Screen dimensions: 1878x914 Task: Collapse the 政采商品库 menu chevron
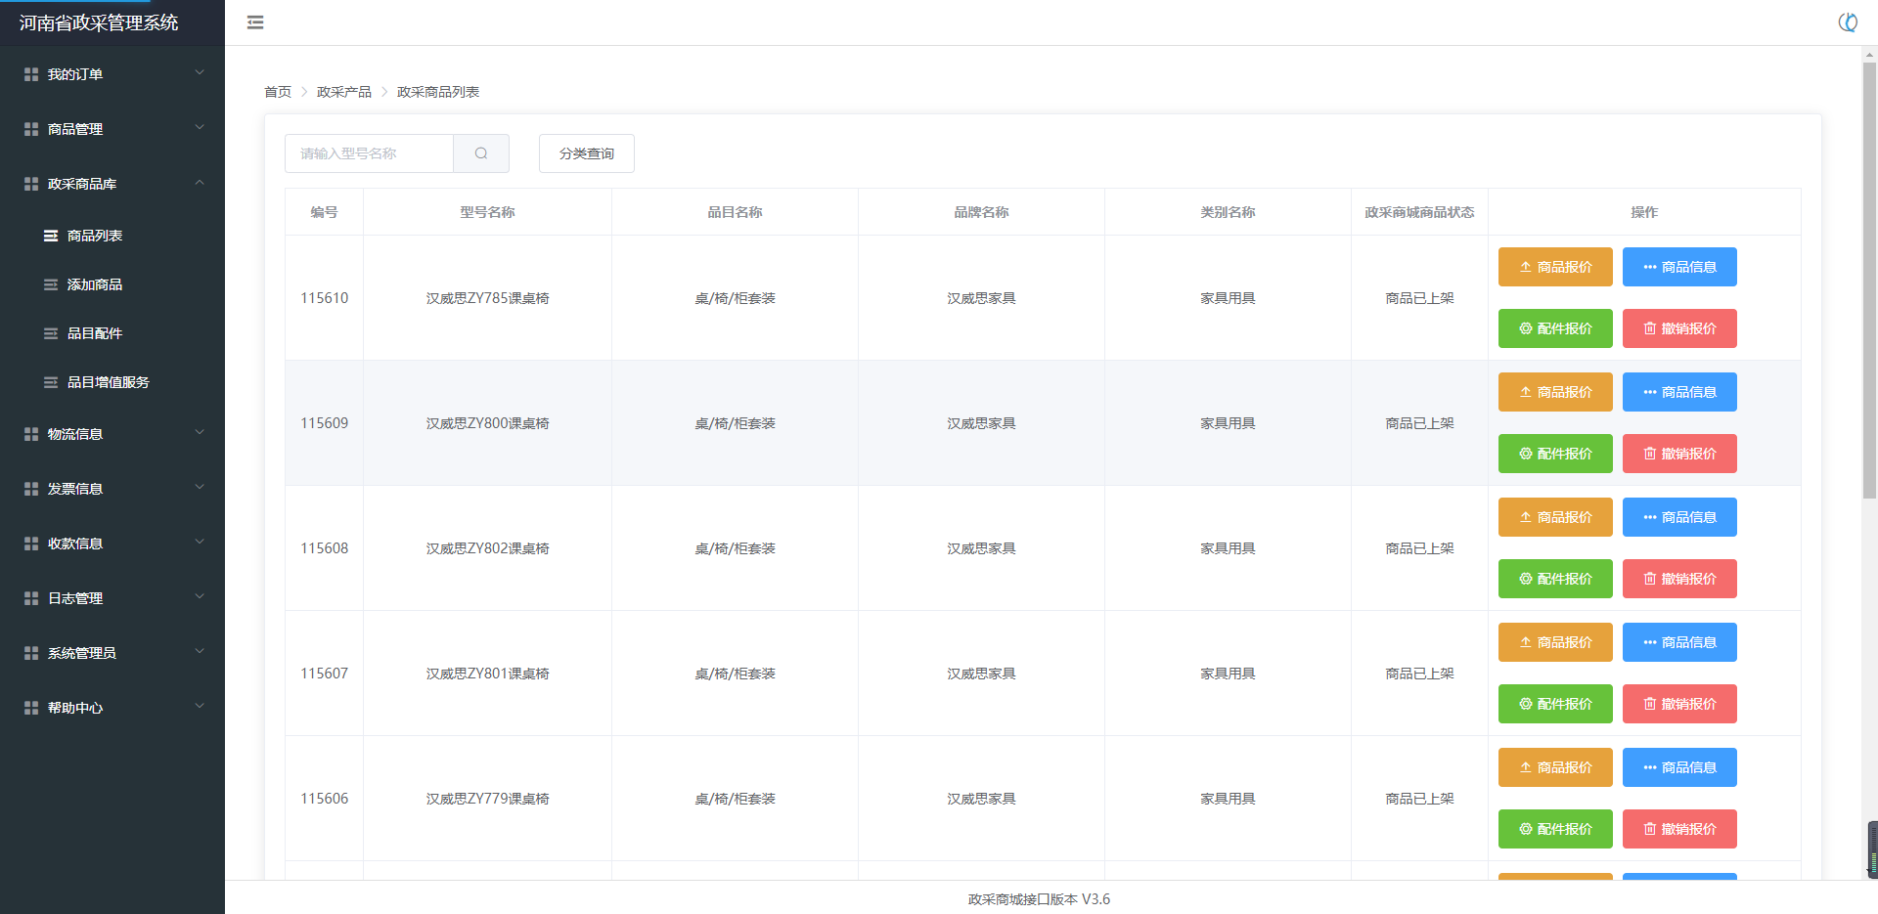[200, 183]
